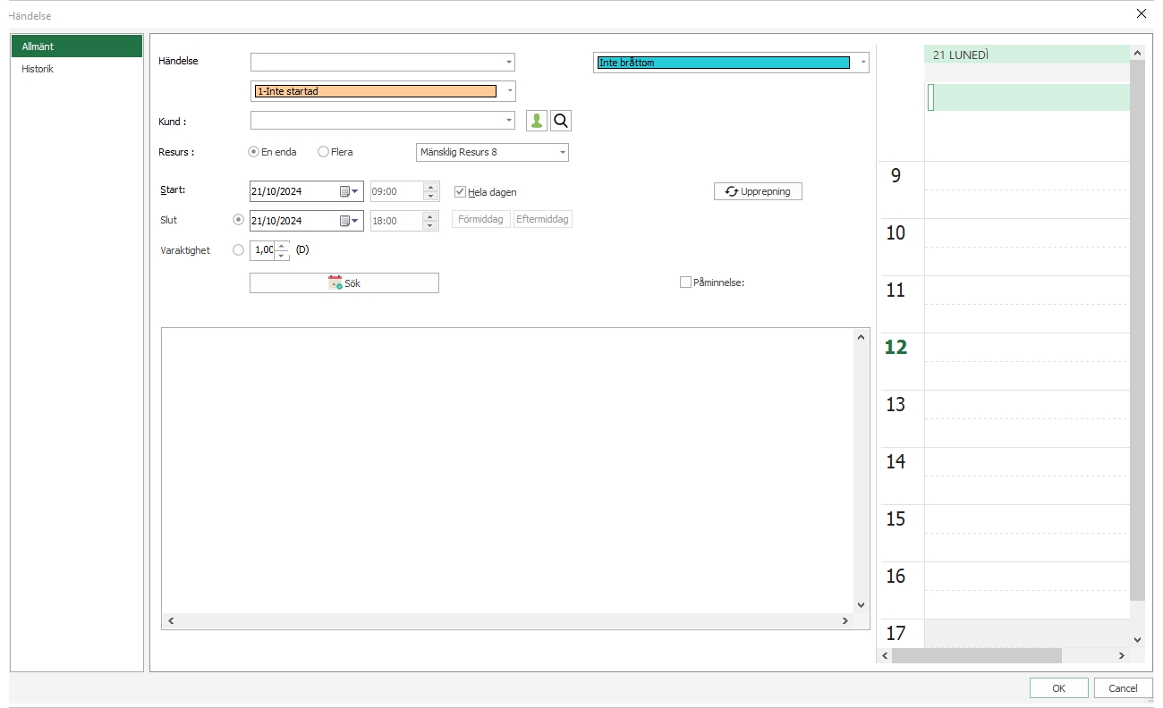The height and width of the screenshot is (708, 1163).
Task: Click notes horizontal scrollbar right arrow
Action: 845,620
